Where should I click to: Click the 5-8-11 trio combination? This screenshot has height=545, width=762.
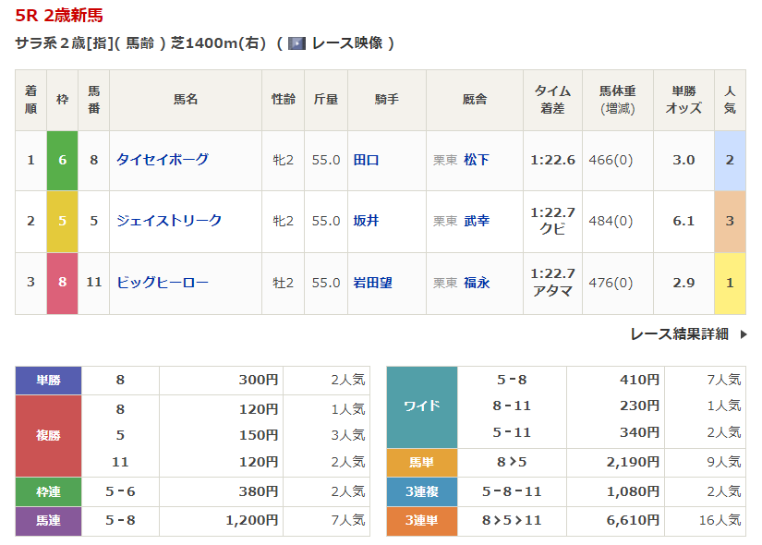pyautogui.click(x=512, y=491)
